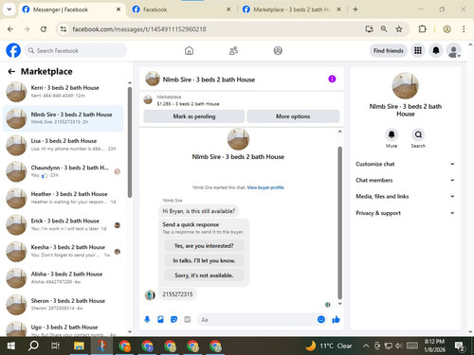Open Windows taskbar search
Screen dimensions: 474x355
point(33,346)
